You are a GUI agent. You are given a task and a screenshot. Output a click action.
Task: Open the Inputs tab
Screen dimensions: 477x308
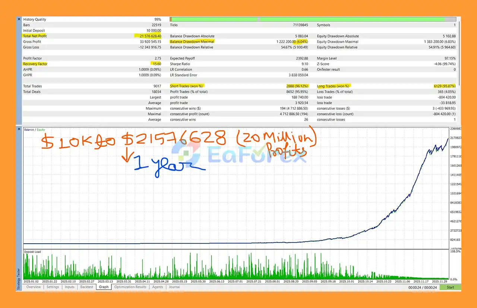pyautogui.click(x=70, y=287)
